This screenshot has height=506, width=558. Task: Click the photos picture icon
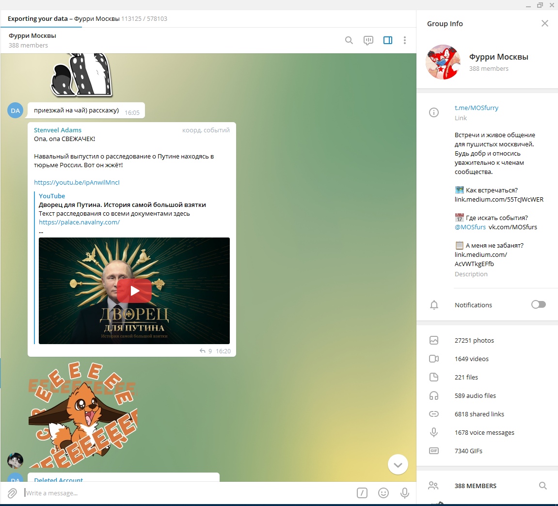pyautogui.click(x=434, y=341)
